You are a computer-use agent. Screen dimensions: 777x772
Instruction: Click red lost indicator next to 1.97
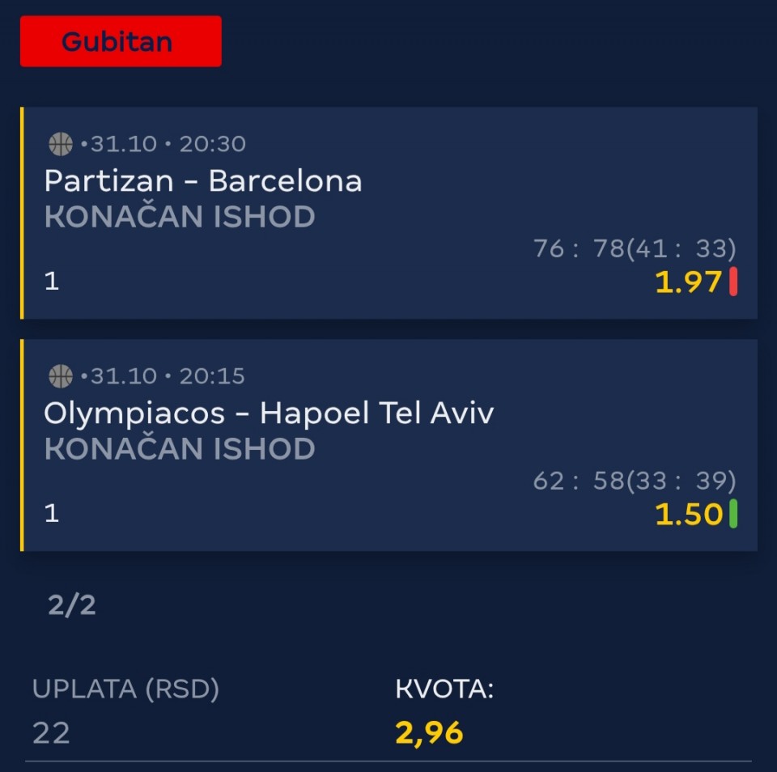tap(733, 282)
